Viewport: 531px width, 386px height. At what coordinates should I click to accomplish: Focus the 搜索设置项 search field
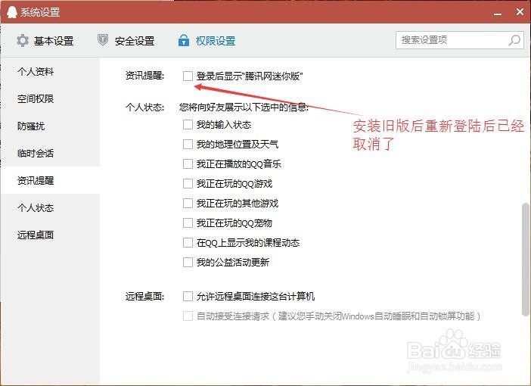pyautogui.click(x=460, y=40)
